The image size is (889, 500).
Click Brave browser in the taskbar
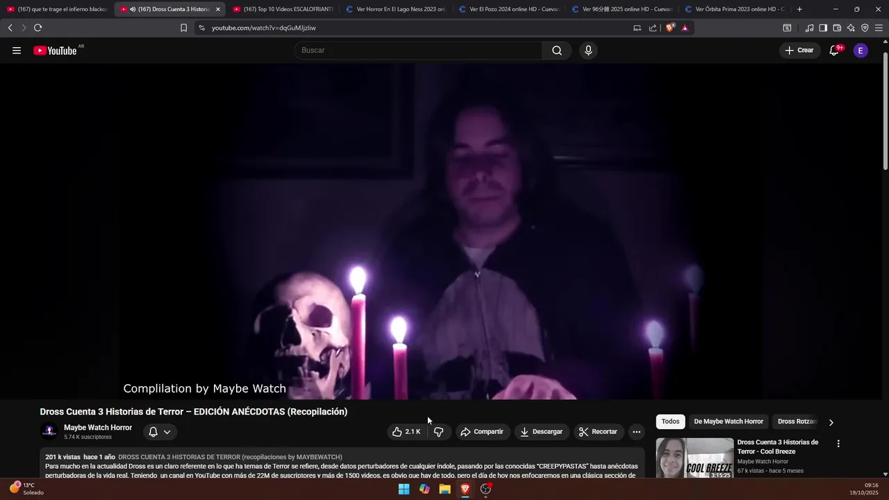pos(465,489)
